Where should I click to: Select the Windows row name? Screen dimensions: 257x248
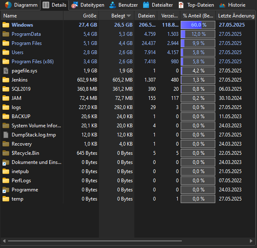[x=22, y=25]
